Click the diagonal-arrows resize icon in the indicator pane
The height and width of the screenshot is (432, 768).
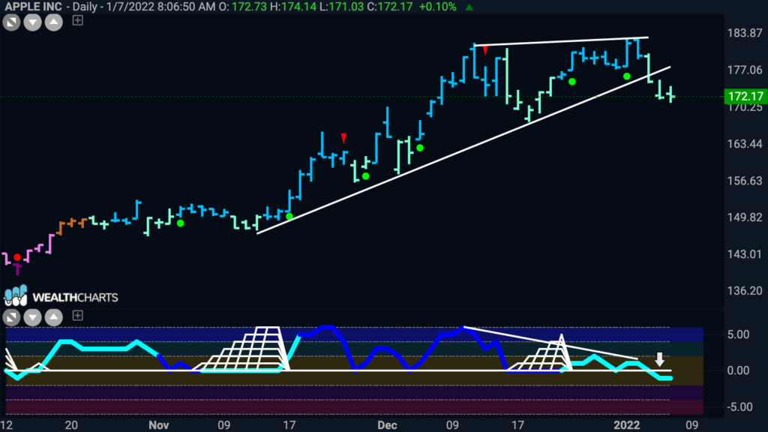tap(11, 317)
